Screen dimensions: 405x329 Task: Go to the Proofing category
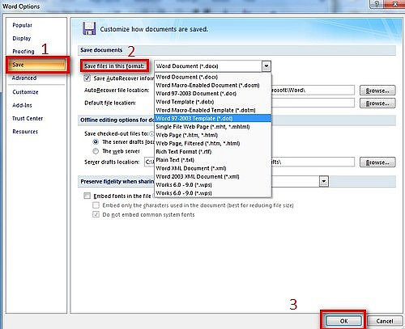coord(23,51)
